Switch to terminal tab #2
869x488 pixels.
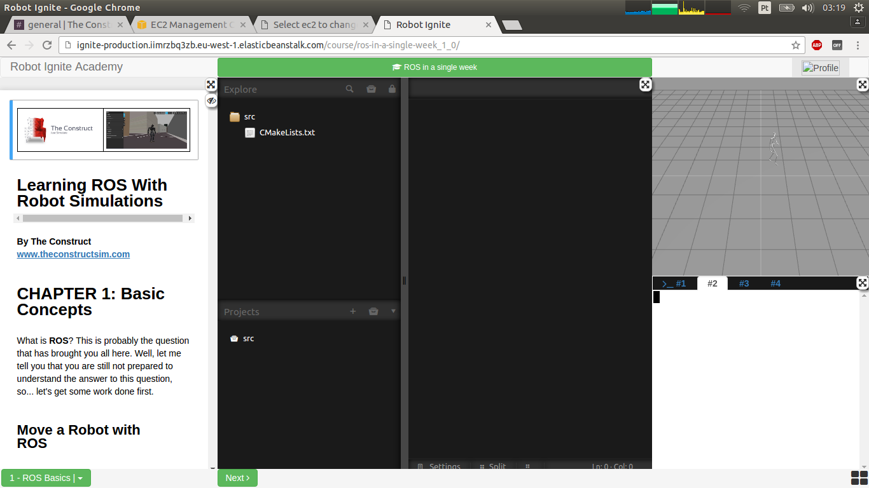tap(713, 283)
